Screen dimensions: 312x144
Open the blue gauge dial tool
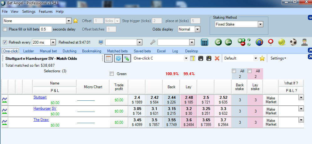259,42
